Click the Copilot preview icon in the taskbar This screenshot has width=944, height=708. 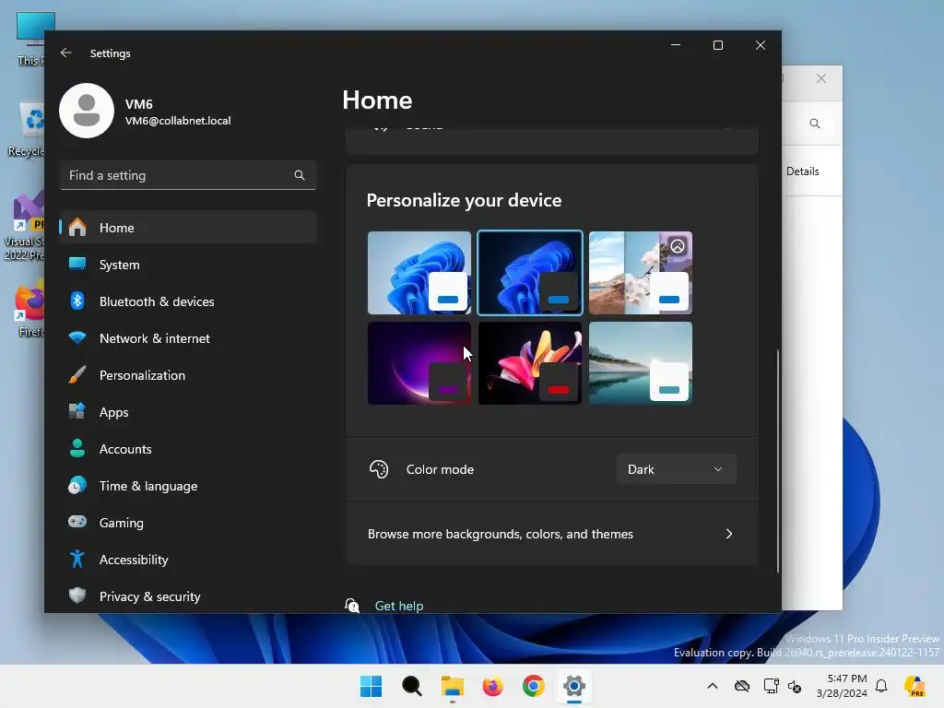pos(914,686)
